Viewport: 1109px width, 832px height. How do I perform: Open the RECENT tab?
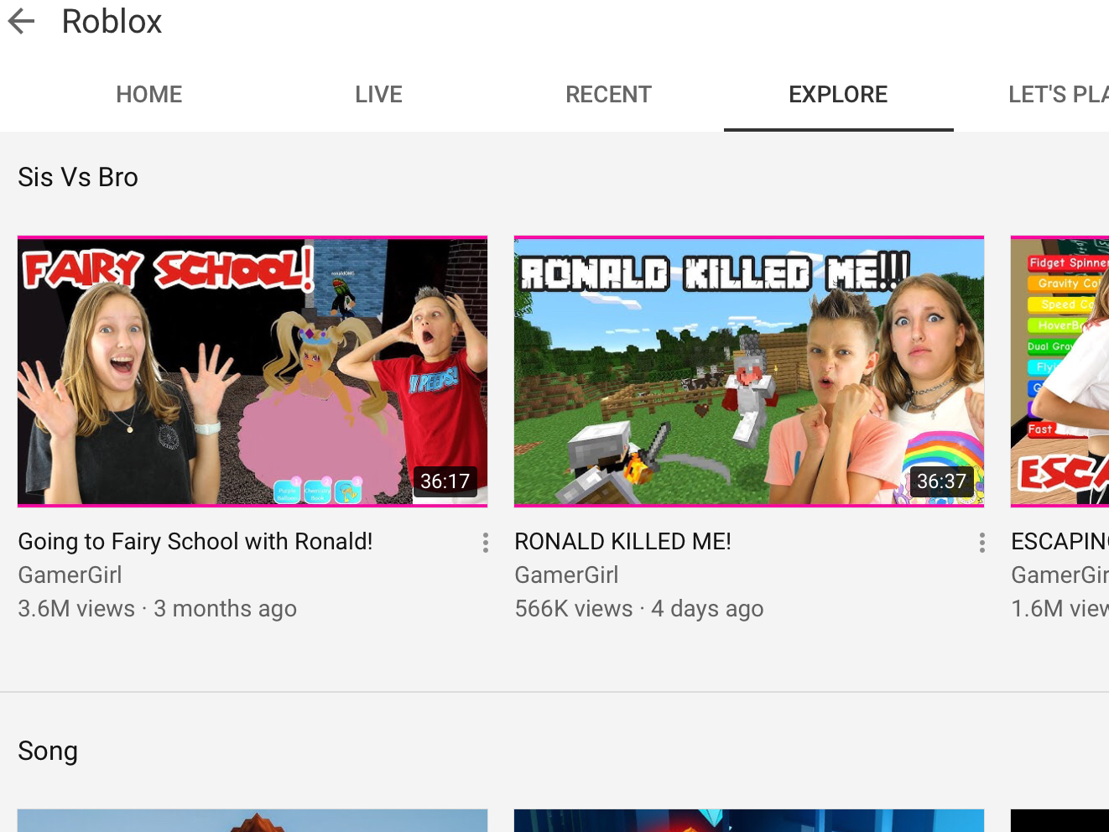tap(608, 94)
